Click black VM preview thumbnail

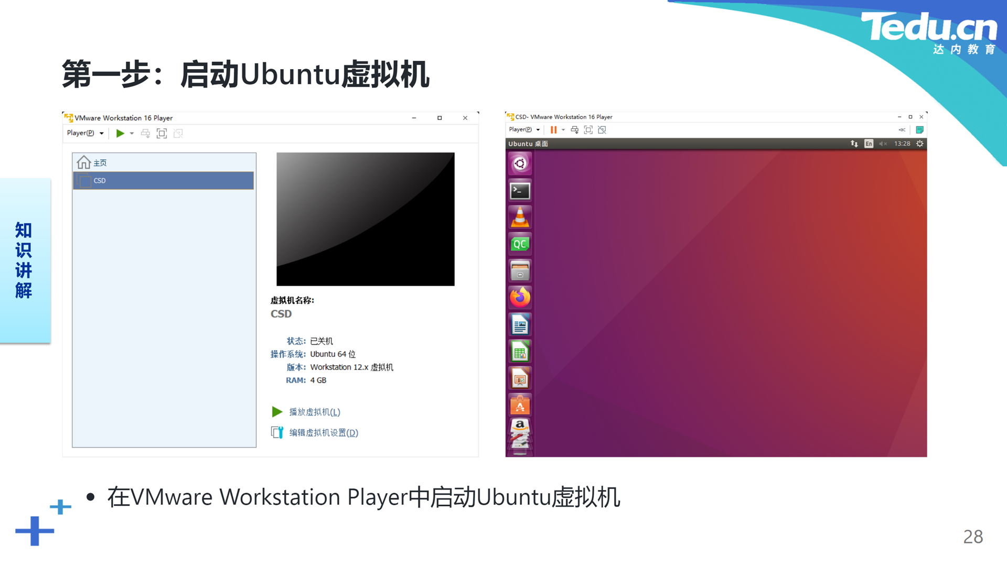pyautogui.click(x=366, y=219)
